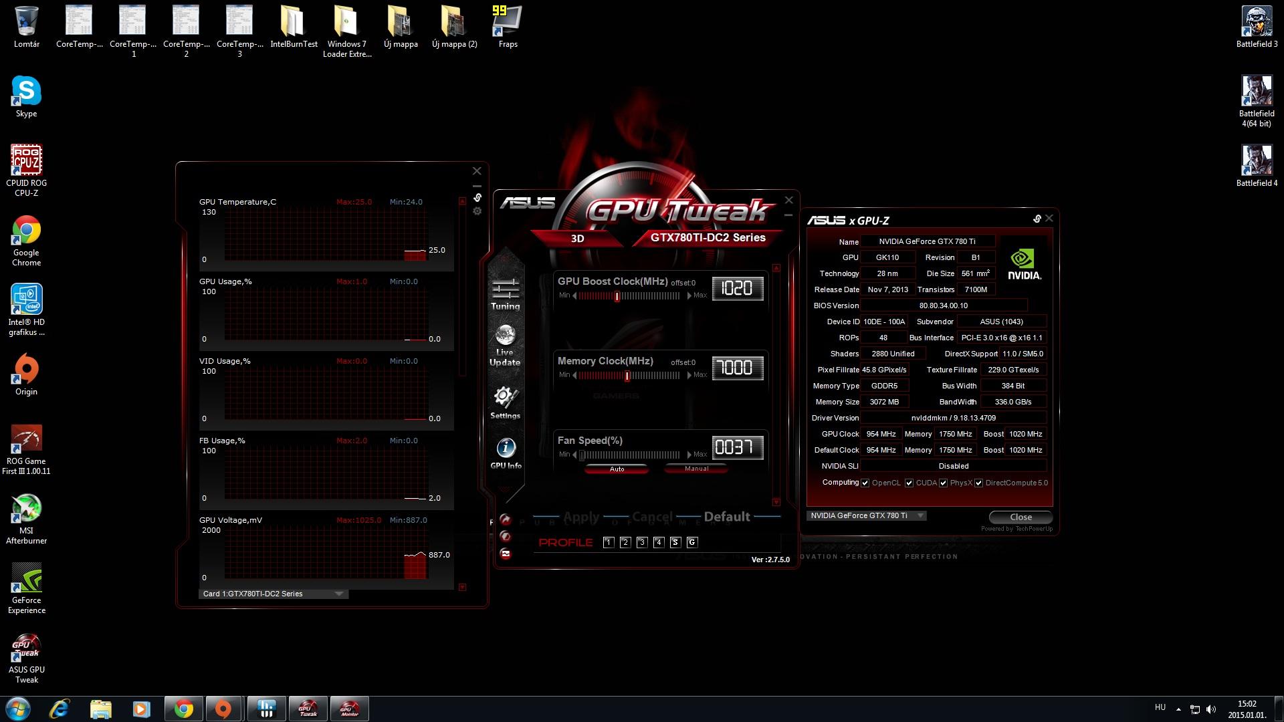Image resolution: width=1284 pixels, height=722 pixels.
Task: Switch to the 3D tab
Action: (x=577, y=238)
